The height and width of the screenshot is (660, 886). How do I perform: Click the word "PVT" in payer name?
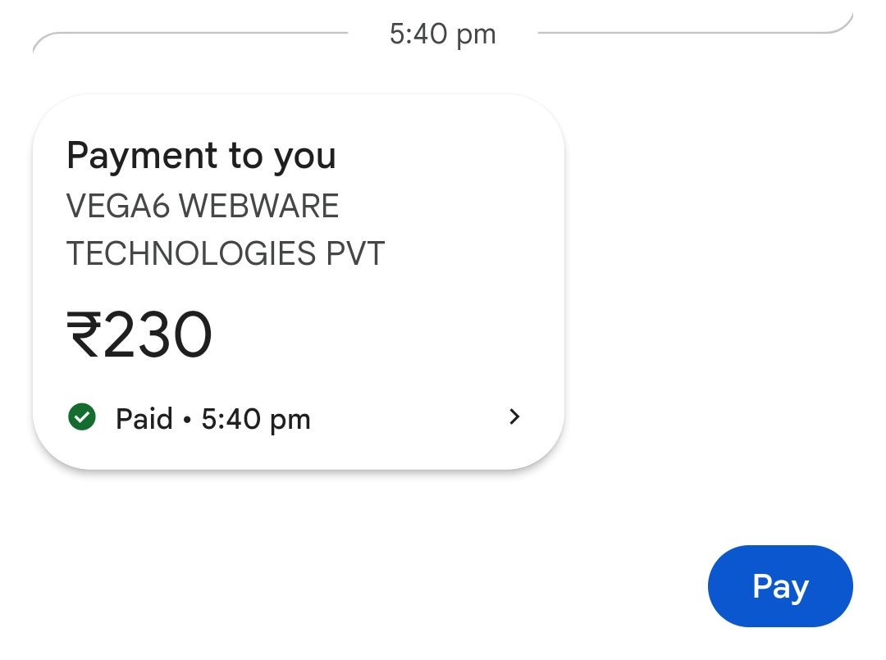355,253
